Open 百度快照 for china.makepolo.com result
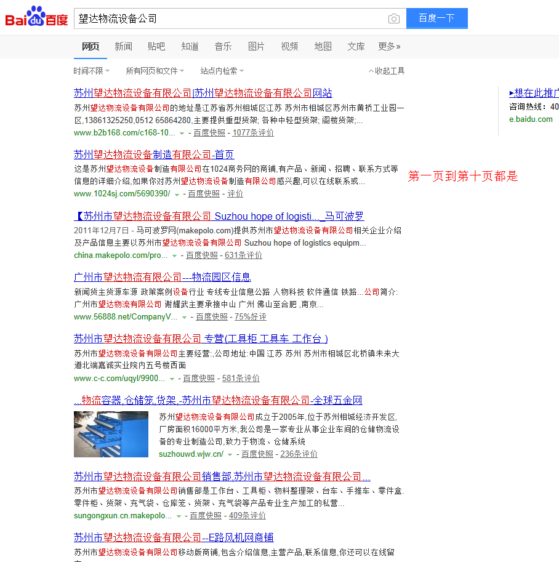The height and width of the screenshot is (562, 559). (202, 255)
